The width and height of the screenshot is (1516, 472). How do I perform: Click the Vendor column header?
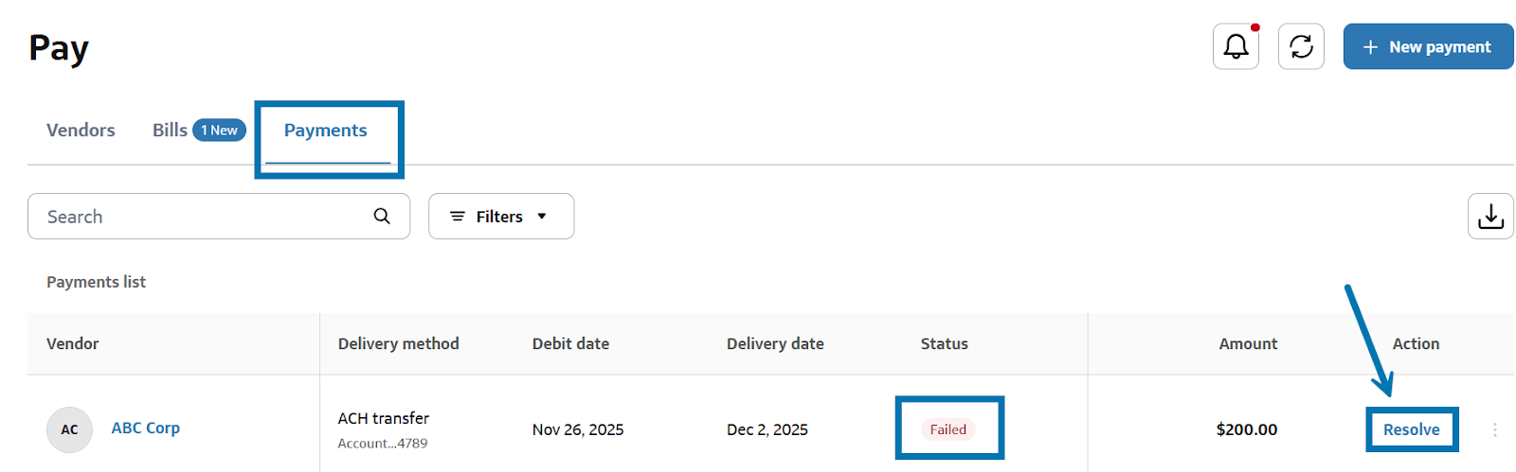[73, 344]
